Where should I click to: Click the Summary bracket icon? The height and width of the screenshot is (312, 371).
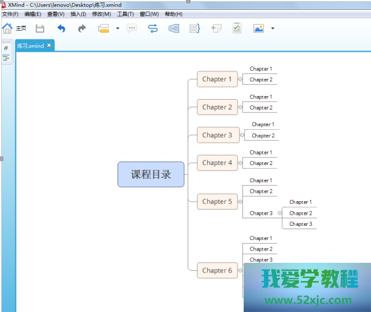click(x=194, y=28)
